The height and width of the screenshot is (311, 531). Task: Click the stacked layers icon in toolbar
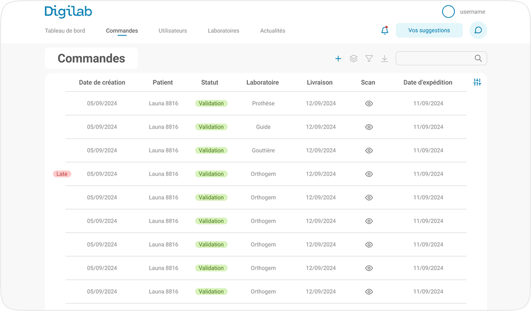pos(353,59)
